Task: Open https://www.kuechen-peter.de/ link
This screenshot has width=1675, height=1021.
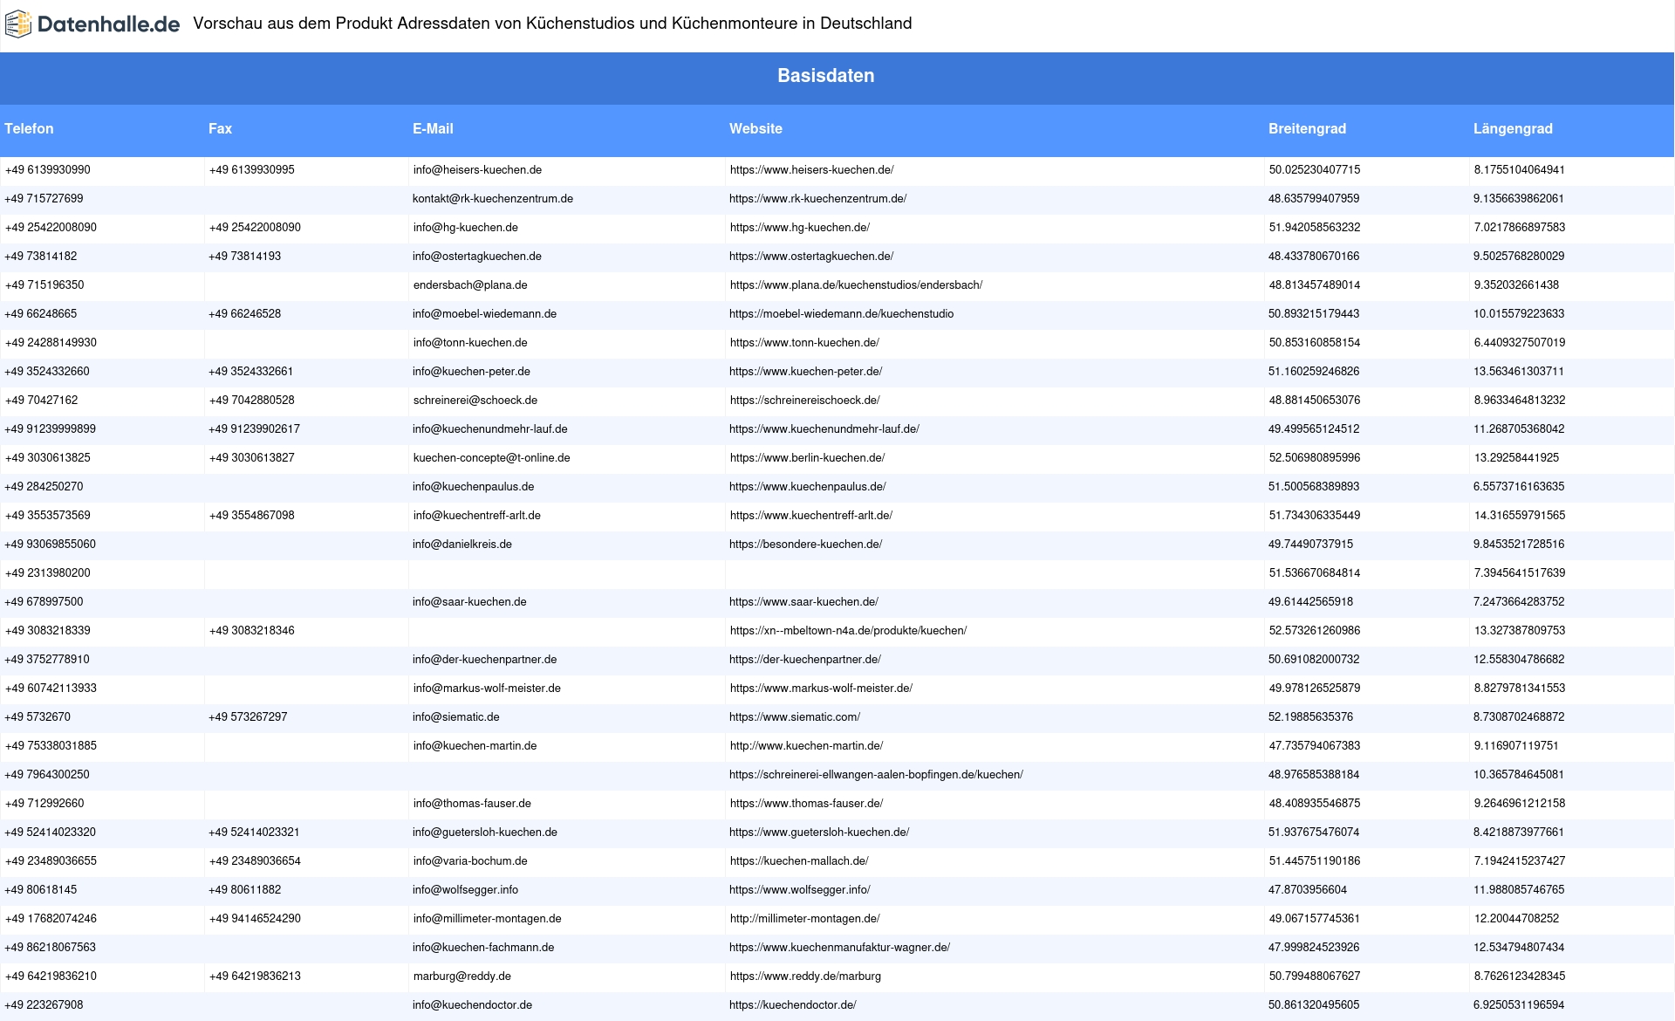Action: (x=805, y=372)
